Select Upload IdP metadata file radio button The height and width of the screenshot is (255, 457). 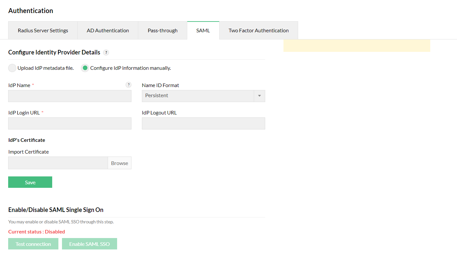point(12,68)
